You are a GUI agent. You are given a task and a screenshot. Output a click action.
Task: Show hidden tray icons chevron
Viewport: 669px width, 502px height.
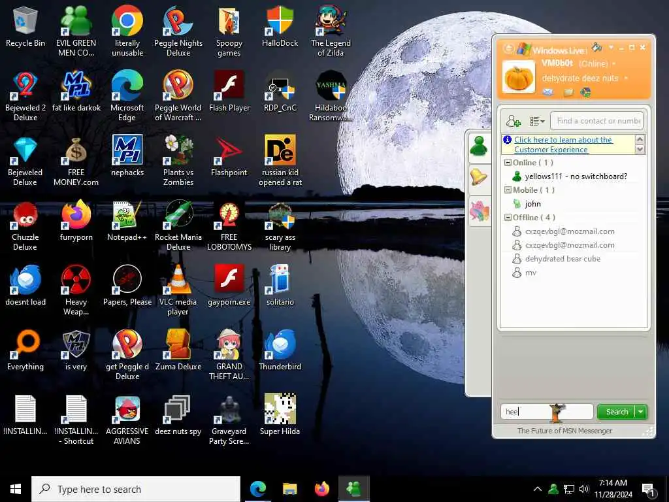point(538,489)
